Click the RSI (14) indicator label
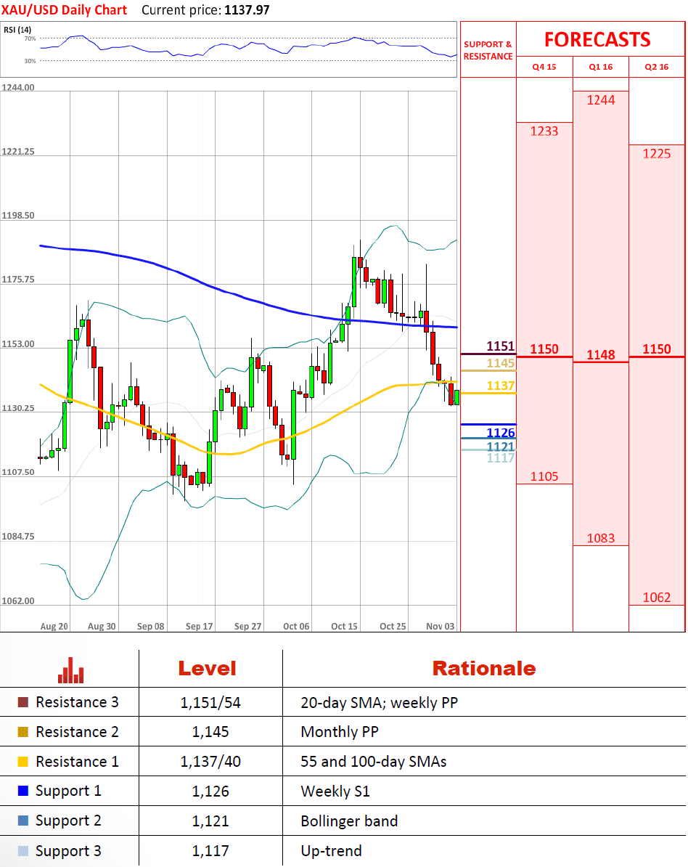 [17, 30]
